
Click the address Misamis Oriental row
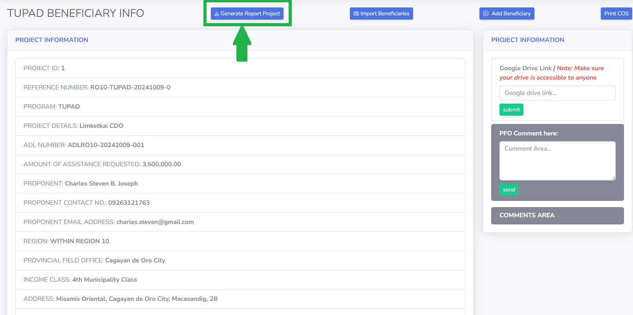pos(240,299)
